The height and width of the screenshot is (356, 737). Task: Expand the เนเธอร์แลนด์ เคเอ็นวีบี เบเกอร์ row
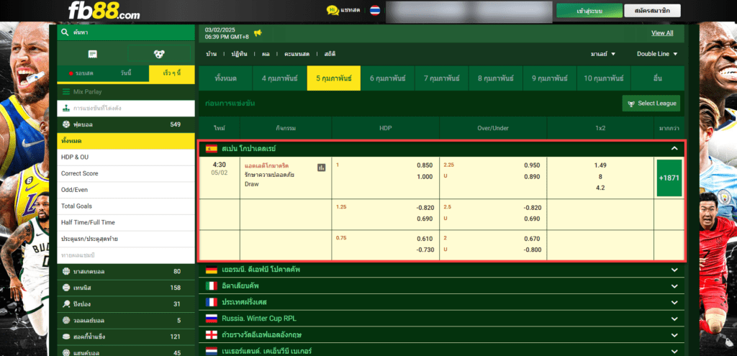click(674, 351)
